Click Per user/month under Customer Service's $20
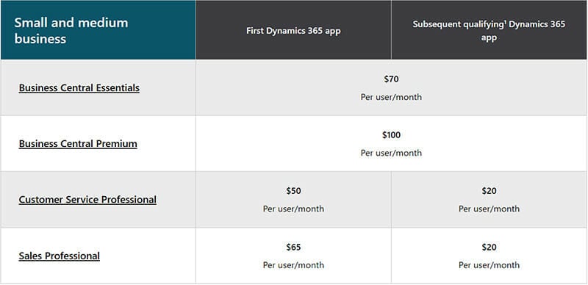 [x=489, y=209]
